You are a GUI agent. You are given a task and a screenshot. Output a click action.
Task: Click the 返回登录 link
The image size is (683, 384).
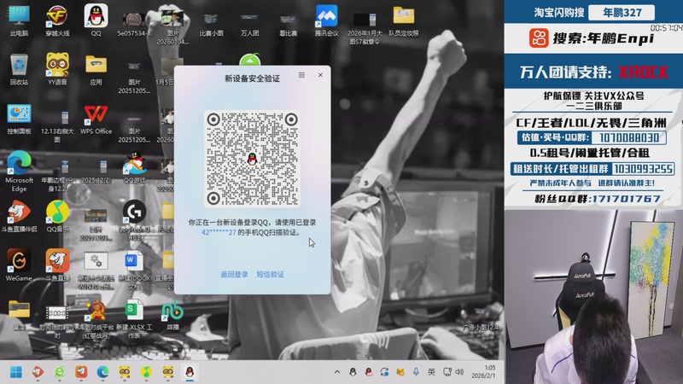[234, 274]
